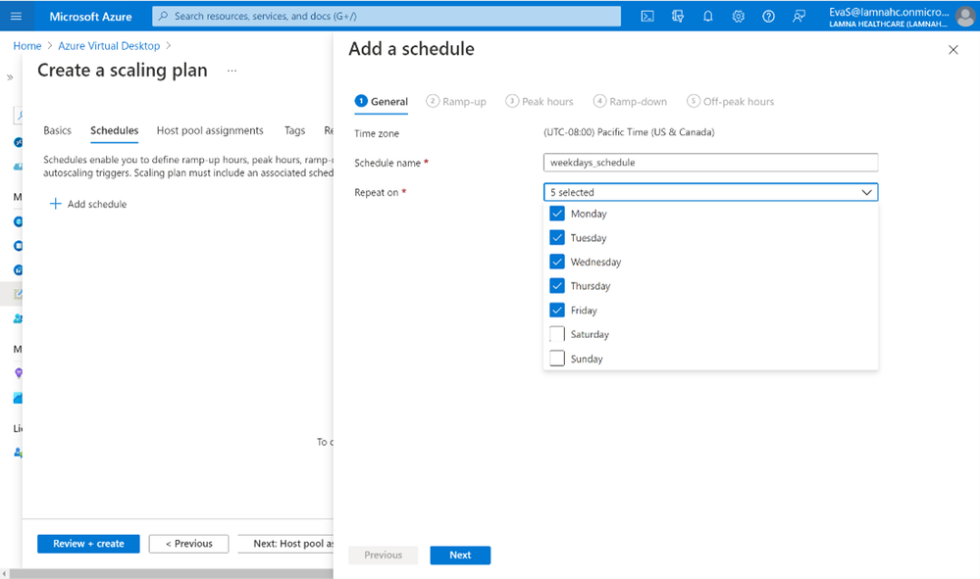
Task: Go to the Peak hours step
Action: pyautogui.click(x=540, y=102)
